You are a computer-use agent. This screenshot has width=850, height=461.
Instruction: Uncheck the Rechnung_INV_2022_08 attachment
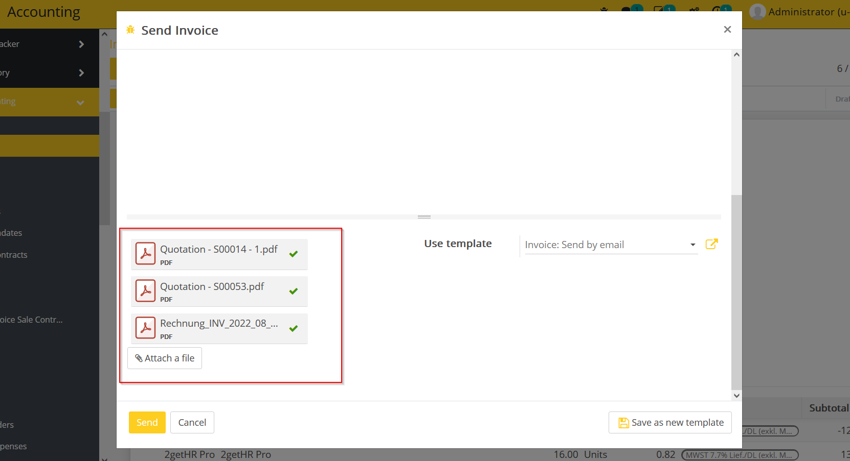tap(294, 328)
